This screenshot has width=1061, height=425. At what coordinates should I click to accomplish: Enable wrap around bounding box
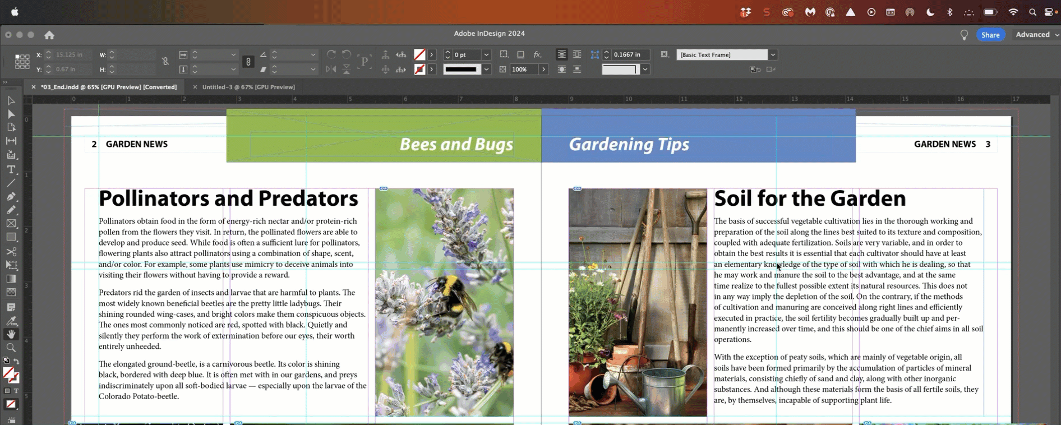coord(577,54)
